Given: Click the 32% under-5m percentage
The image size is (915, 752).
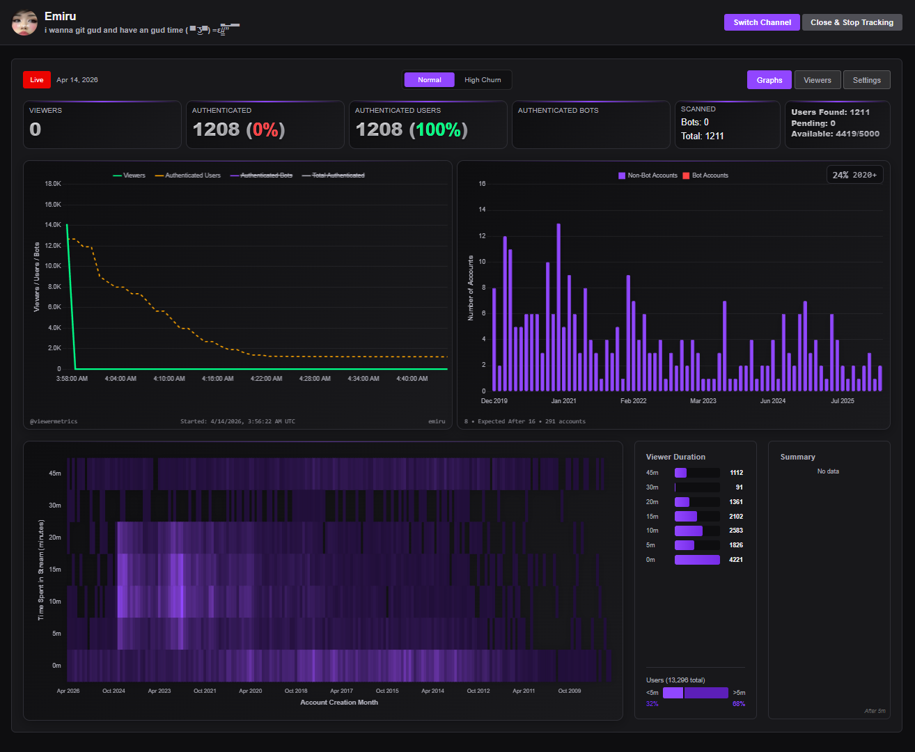Looking at the screenshot, I should pyautogui.click(x=652, y=704).
